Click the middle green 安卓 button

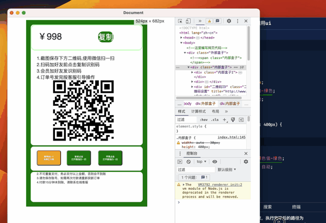(79, 158)
